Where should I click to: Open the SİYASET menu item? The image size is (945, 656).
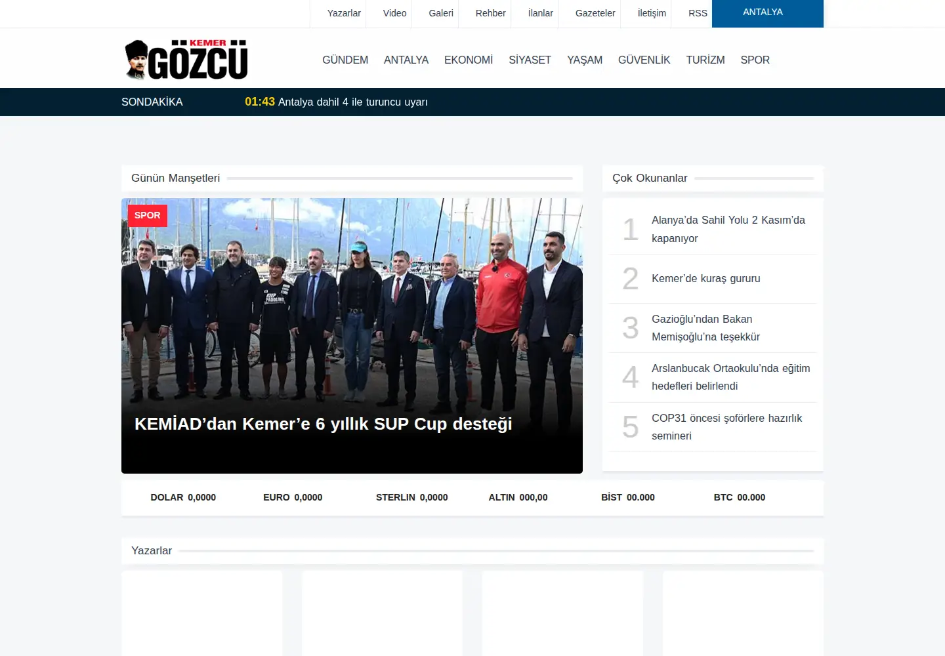click(530, 60)
